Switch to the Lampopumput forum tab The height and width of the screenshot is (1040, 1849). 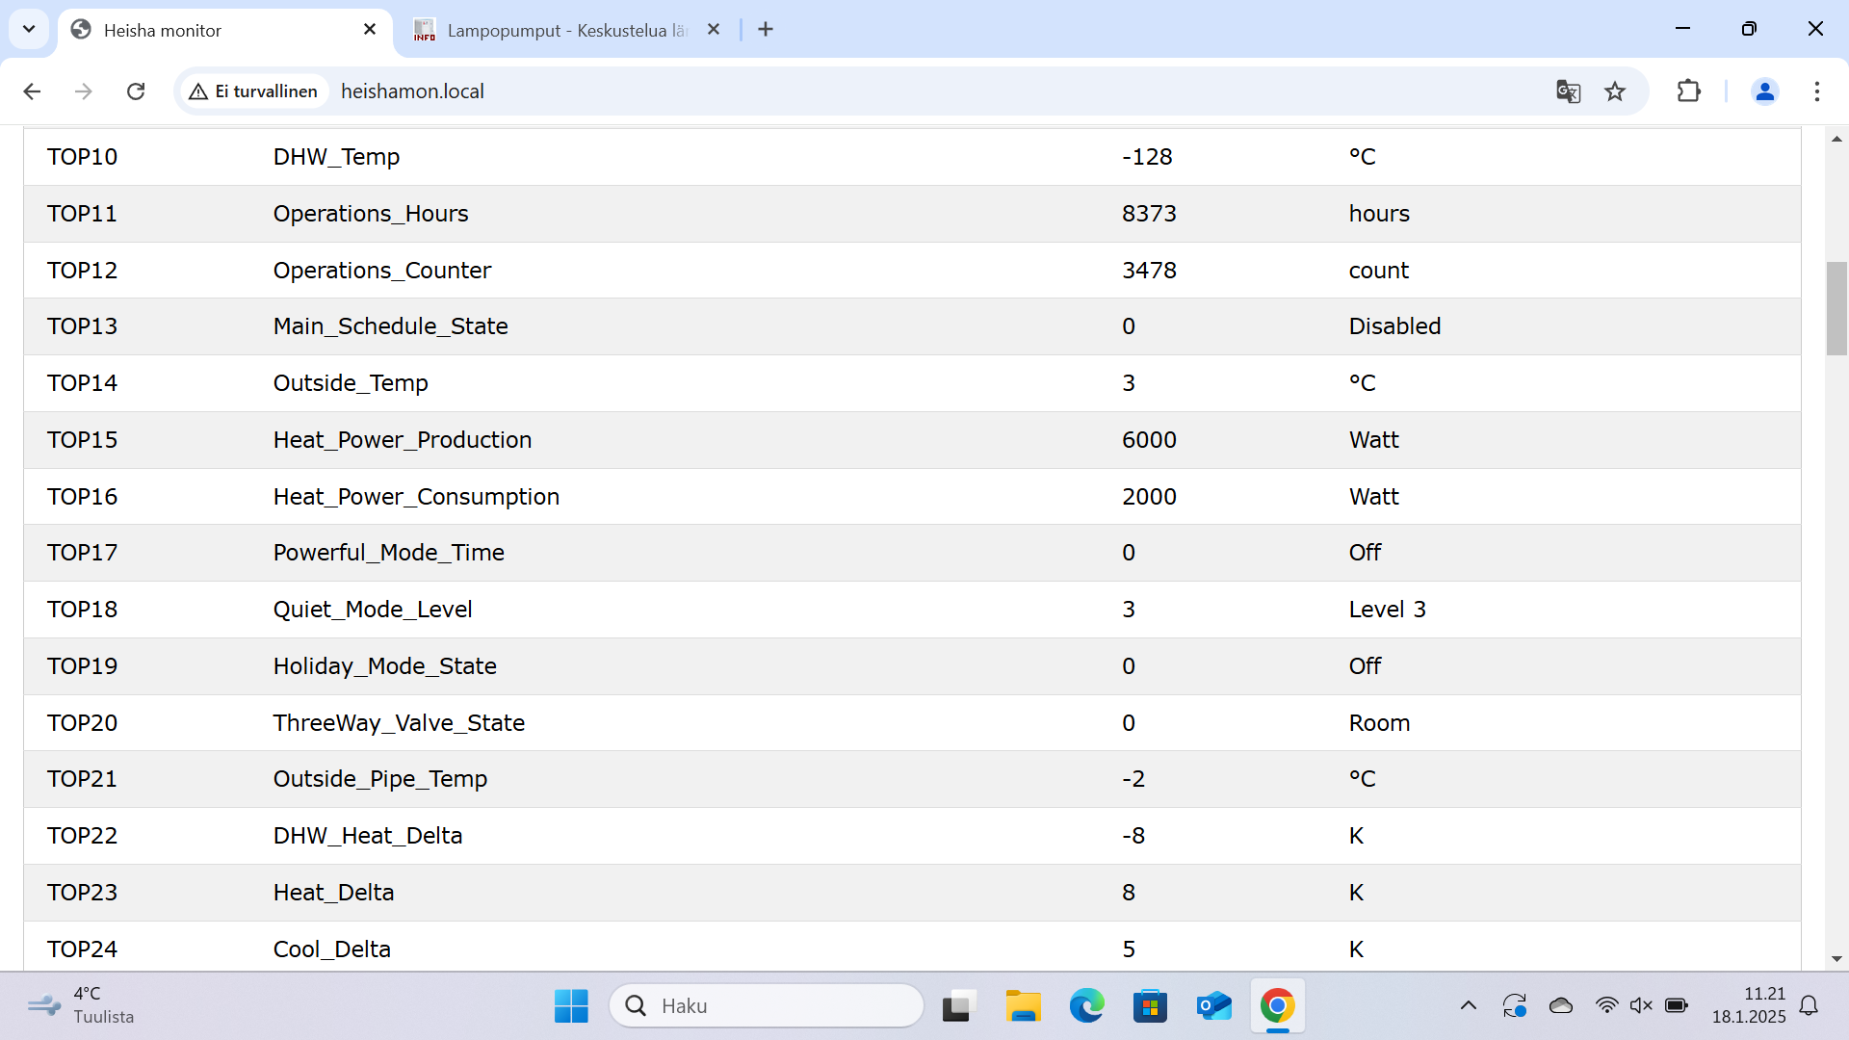(x=559, y=30)
